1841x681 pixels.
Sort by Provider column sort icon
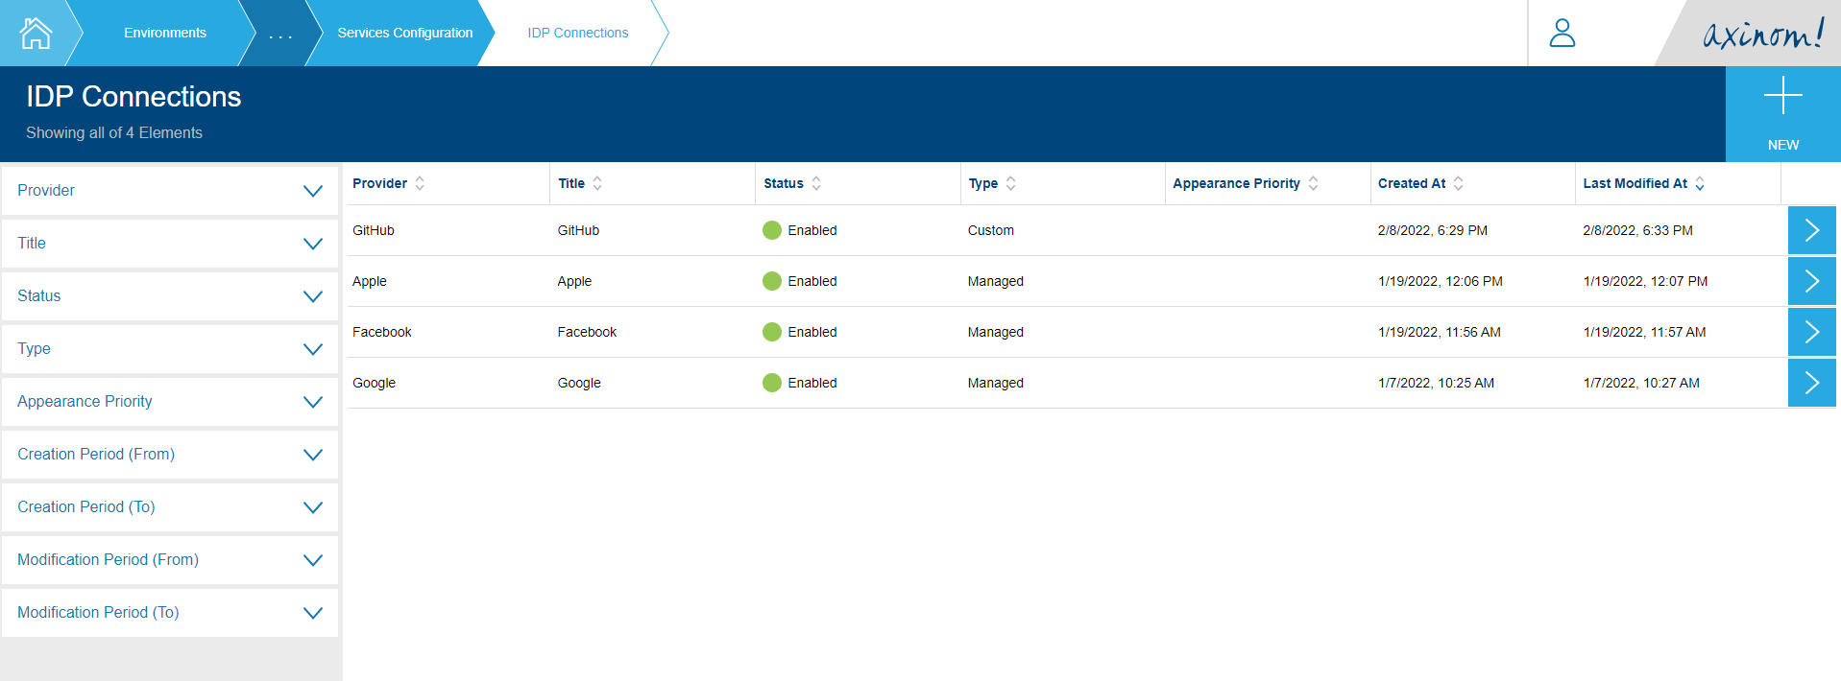click(420, 183)
